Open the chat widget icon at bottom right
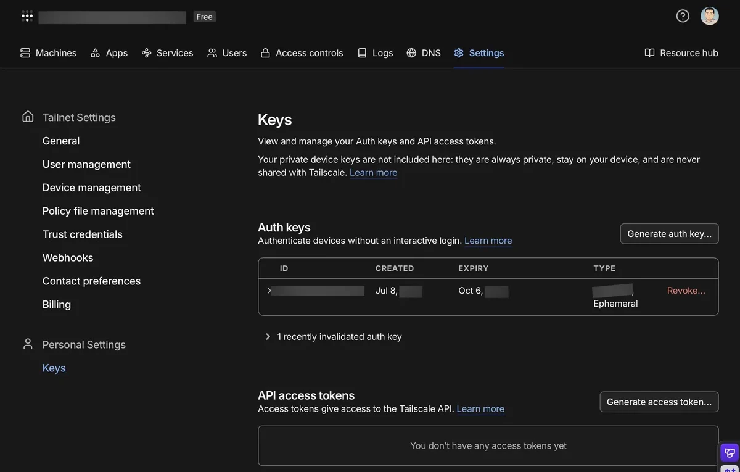The image size is (740, 472). (730, 453)
